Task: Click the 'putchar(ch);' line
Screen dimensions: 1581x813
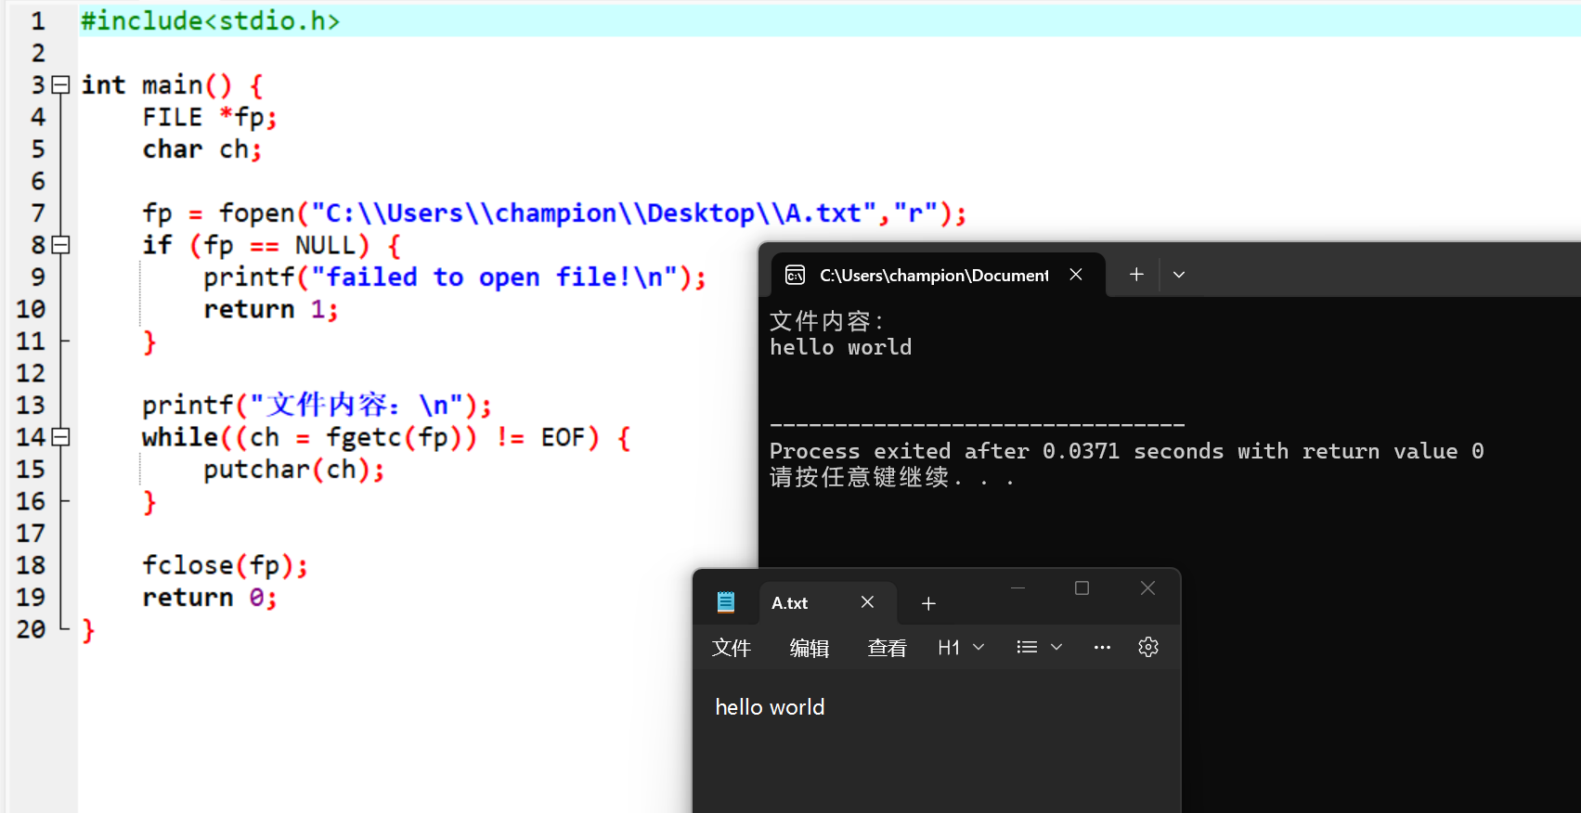Action: (x=293, y=470)
